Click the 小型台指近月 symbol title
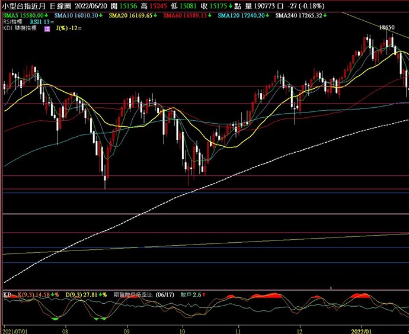Viewport: 409px width, 334px height. pos(24,5)
